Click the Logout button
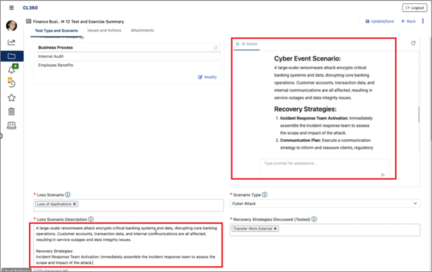The height and width of the screenshot is (272, 432). click(x=414, y=8)
